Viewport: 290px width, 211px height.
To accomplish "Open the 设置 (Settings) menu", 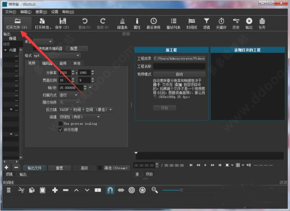I will click(55, 12).
